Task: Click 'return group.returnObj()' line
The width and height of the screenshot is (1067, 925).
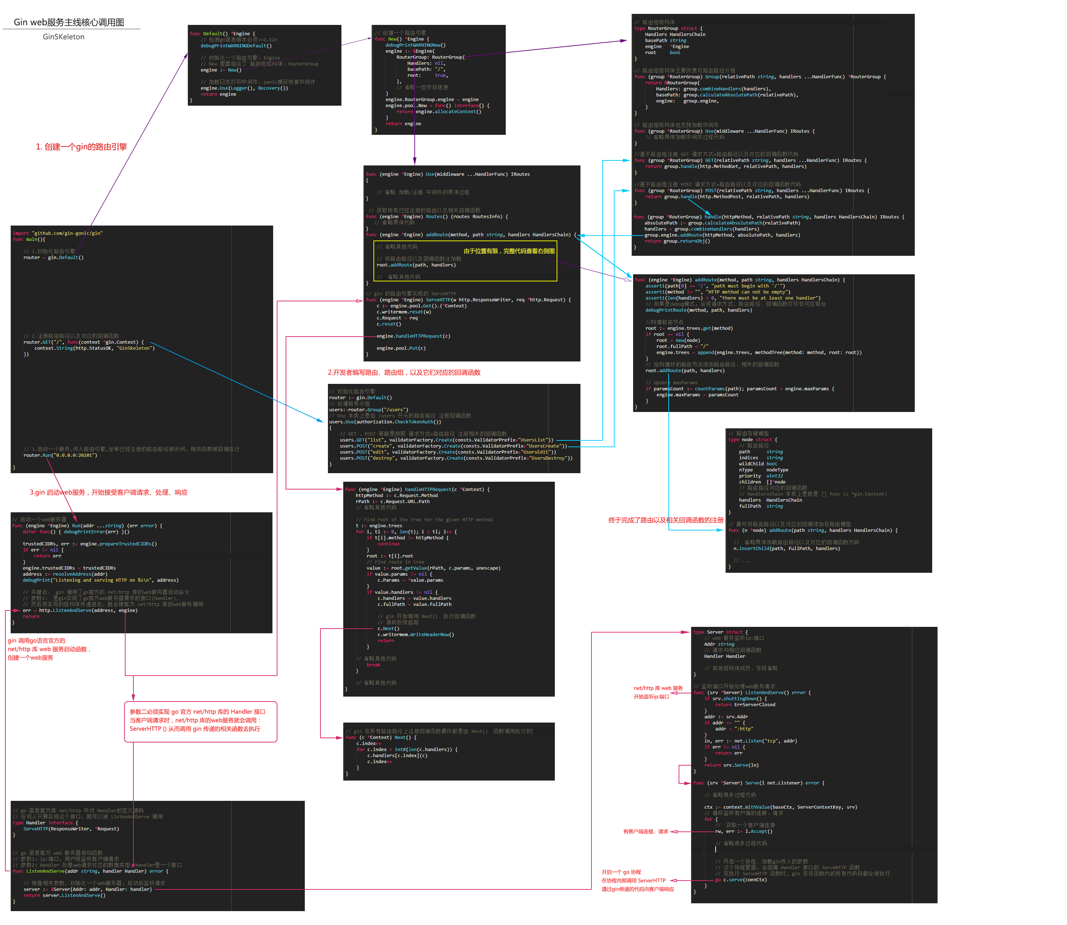Action: click(x=677, y=241)
